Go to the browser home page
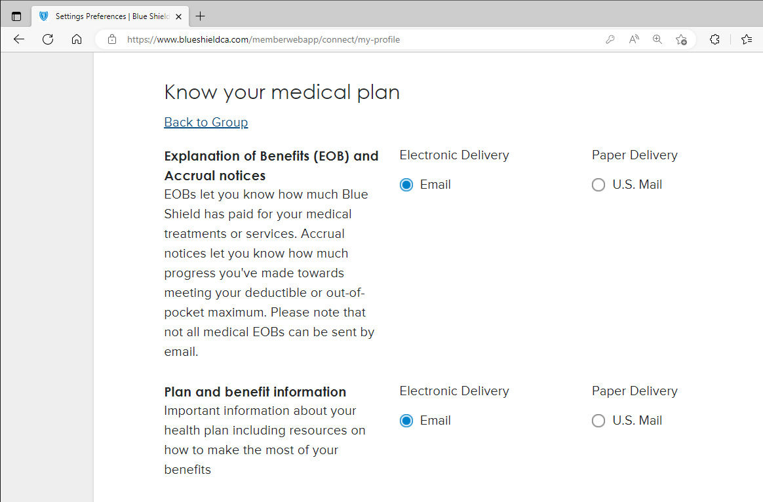The image size is (763, 502). point(77,39)
